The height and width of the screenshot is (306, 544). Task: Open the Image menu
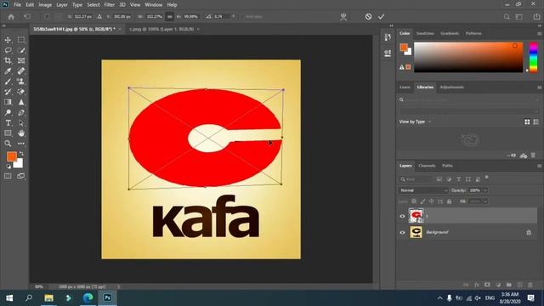click(45, 5)
